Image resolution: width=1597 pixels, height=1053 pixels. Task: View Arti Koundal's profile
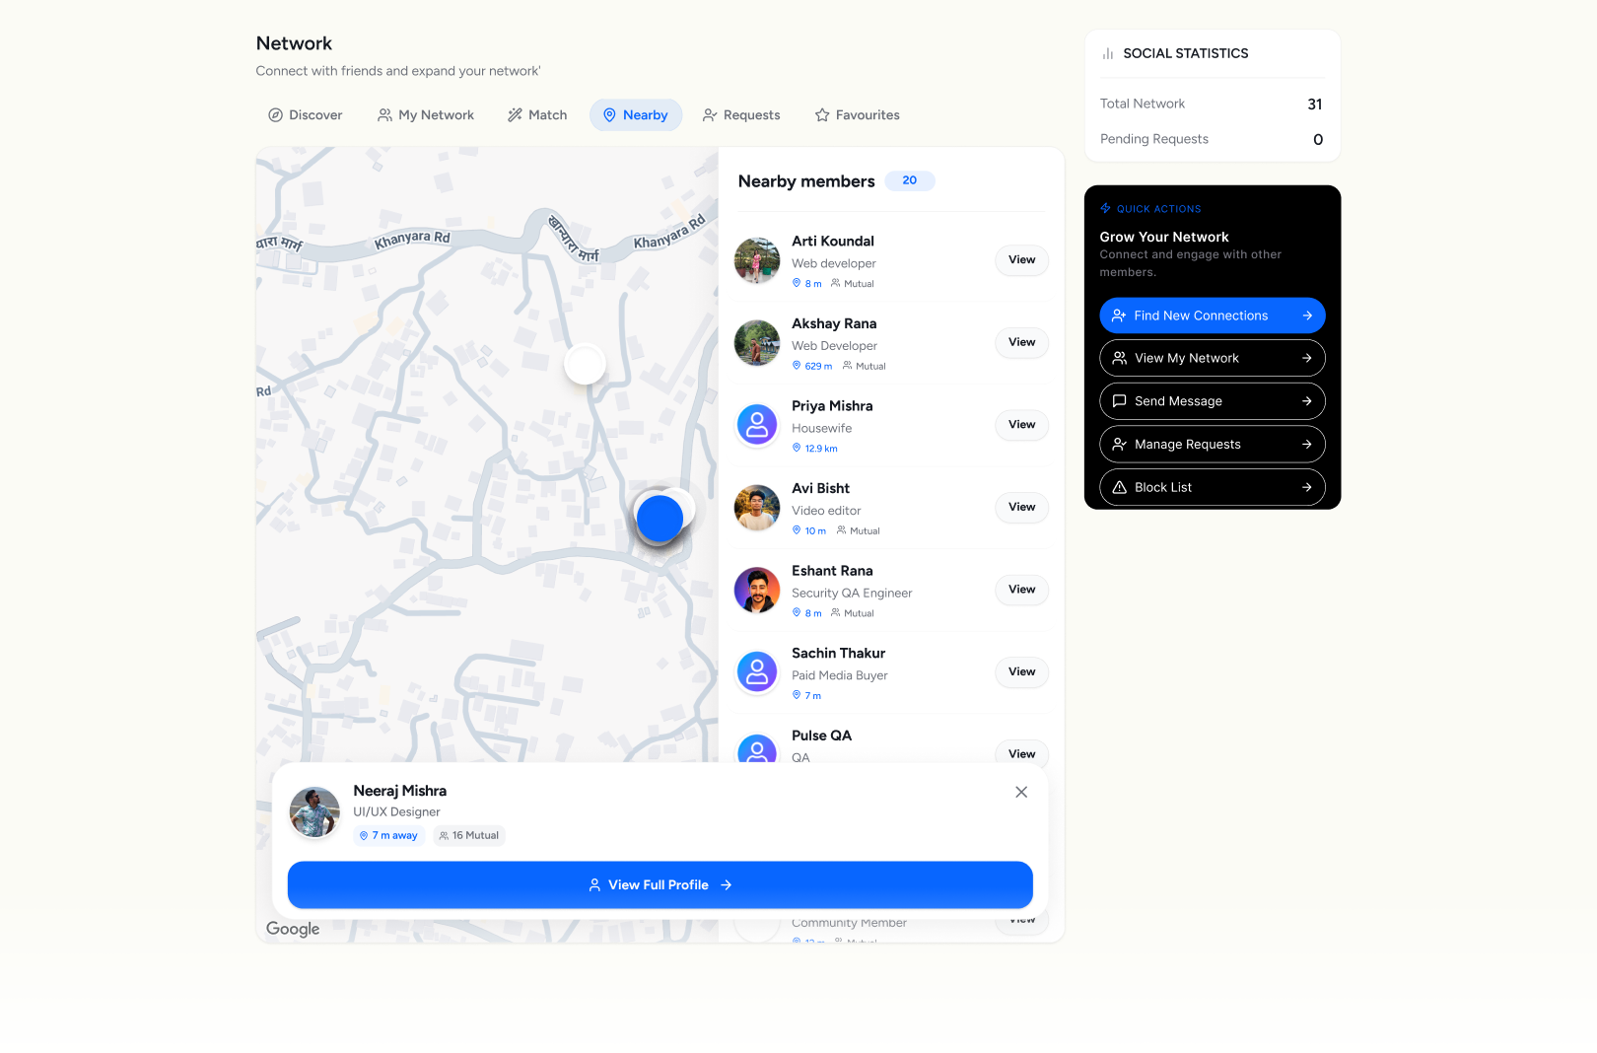click(x=1021, y=260)
